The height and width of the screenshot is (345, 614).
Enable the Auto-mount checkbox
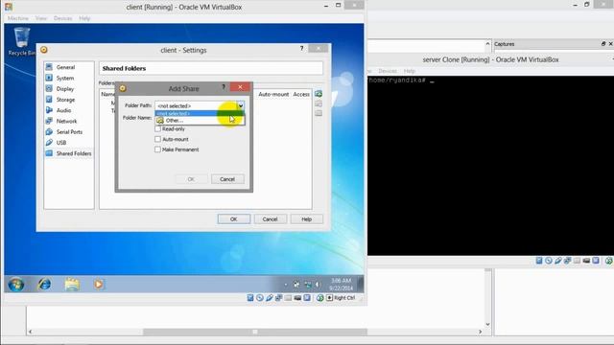click(157, 139)
